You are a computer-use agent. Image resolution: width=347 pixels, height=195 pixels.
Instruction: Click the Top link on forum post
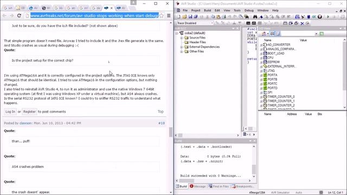[160, 112]
